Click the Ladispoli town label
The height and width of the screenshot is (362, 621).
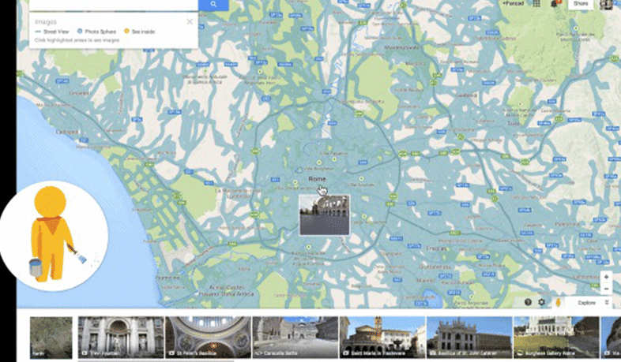67,132
